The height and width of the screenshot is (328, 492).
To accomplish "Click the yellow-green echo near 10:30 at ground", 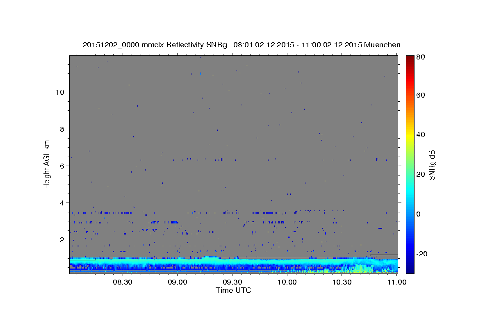I will 357,269.
